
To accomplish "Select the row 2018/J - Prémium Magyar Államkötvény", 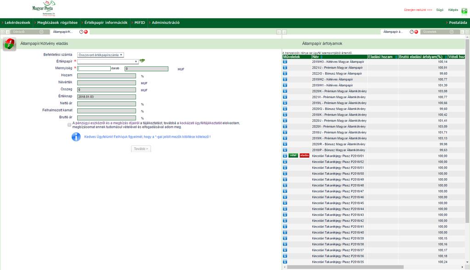I will (x=374, y=132).
